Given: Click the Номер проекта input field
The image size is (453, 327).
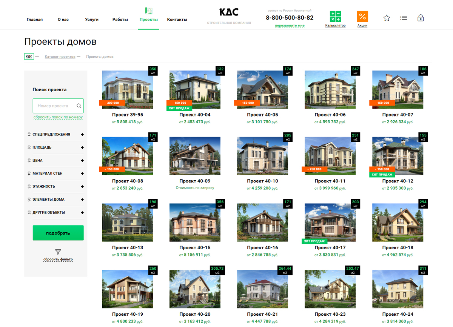Looking at the screenshot, I should coord(54,106).
